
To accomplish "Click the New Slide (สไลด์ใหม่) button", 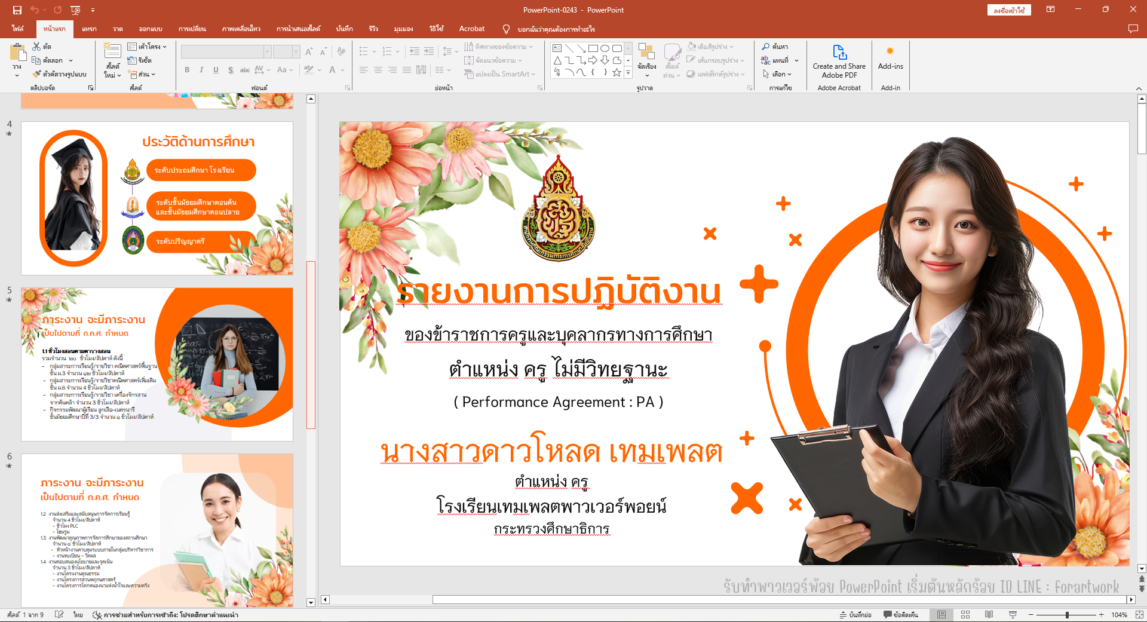I will click(x=112, y=60).
